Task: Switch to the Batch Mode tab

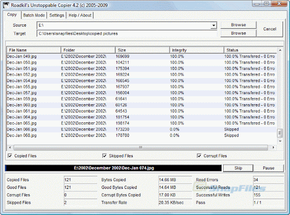Action: tap(34, 15)
